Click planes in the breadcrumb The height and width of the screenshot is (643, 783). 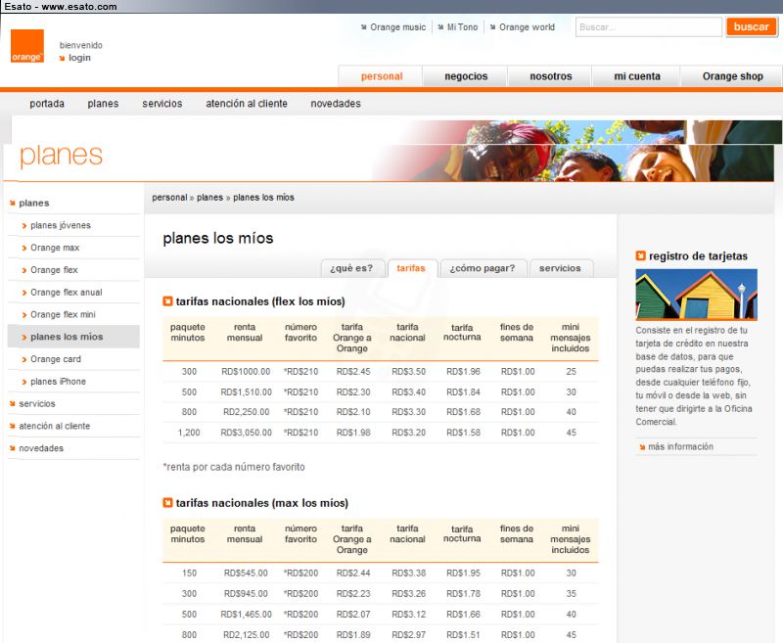coord(209,198)
